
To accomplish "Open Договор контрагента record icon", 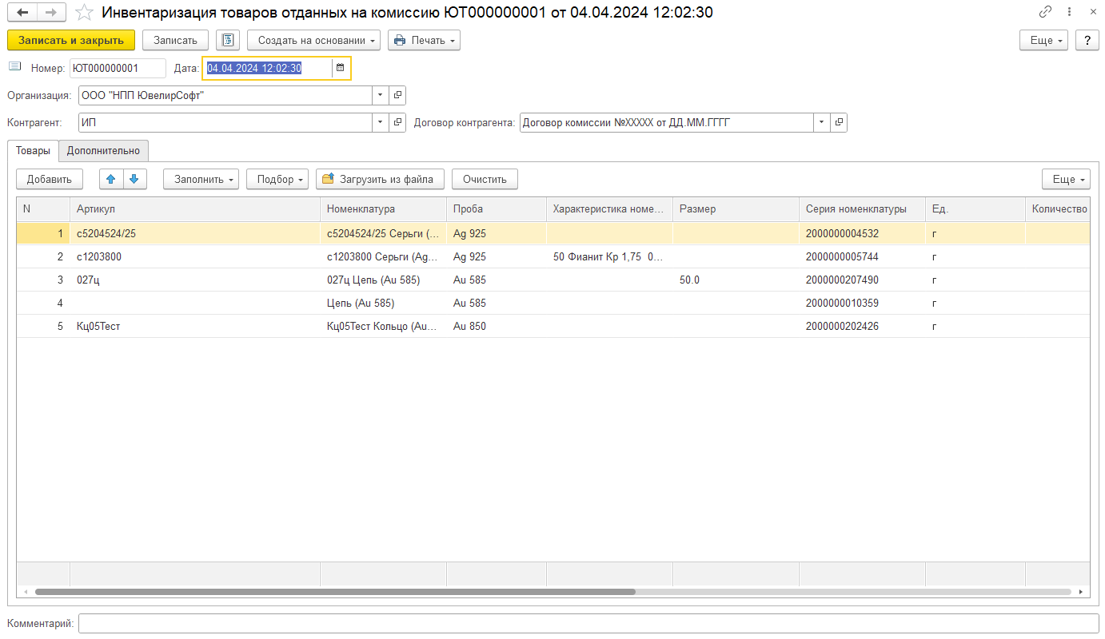I will pyautogui.click(x=839, y=123).
